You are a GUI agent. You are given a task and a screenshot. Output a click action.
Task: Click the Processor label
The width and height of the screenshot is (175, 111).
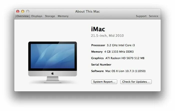98,45
